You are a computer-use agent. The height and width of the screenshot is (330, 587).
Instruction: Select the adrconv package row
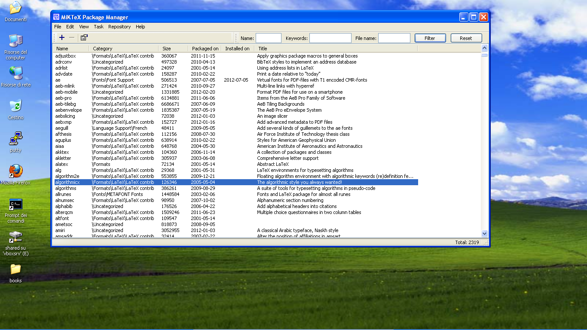[235, 62]
